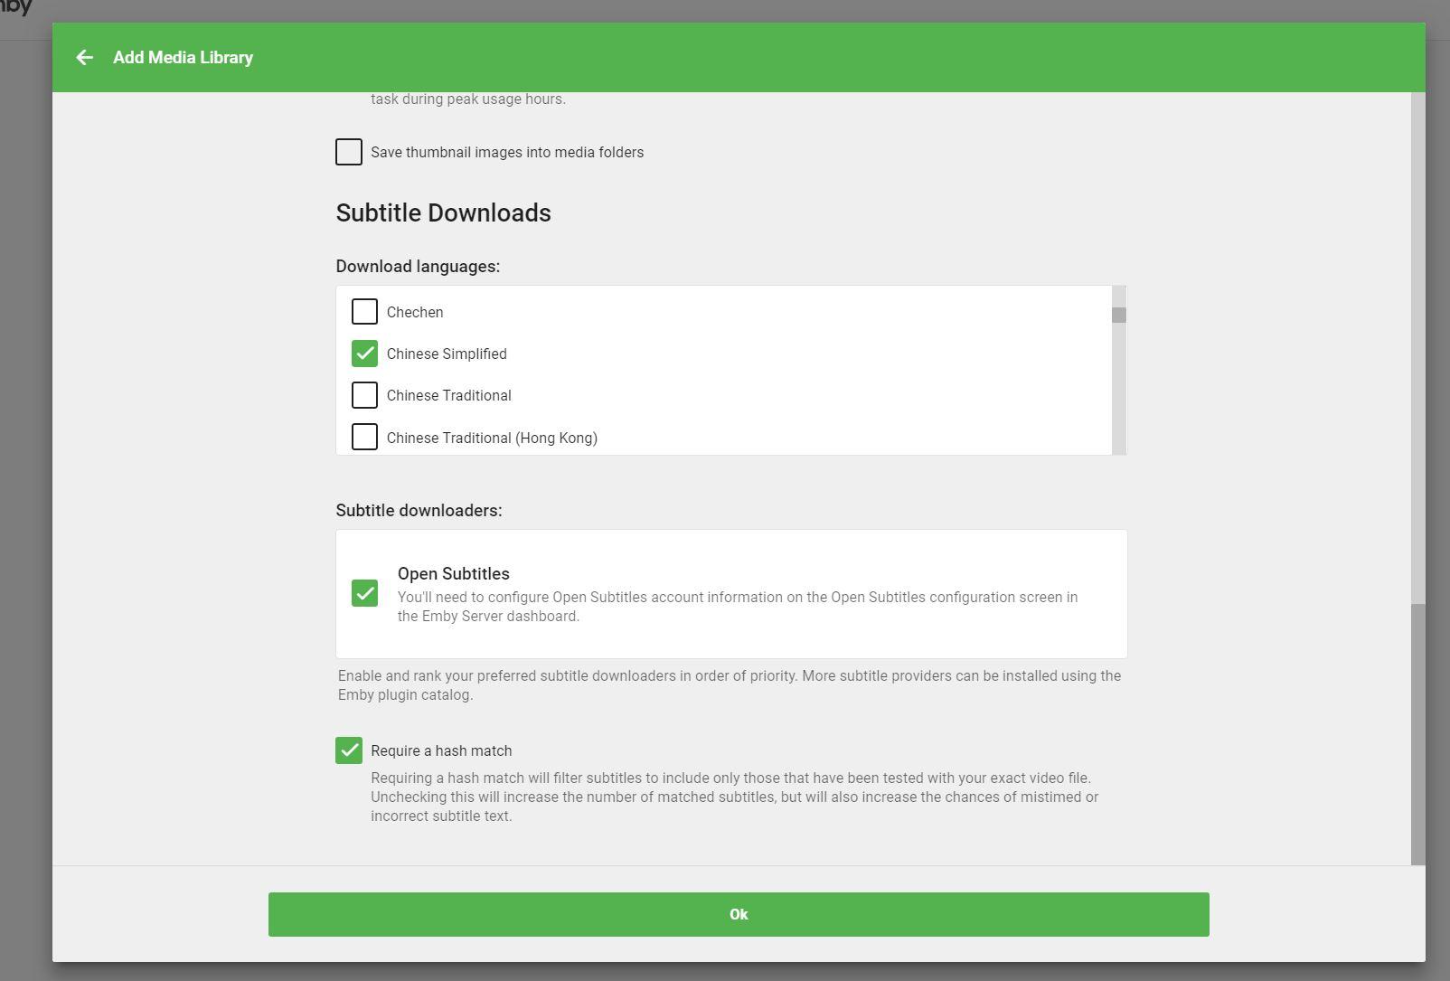This screenshot has height=981, width=1450.
Task: Uncheck the Chinese Simplified language checkbox
Action: click(x=364, y=354)
